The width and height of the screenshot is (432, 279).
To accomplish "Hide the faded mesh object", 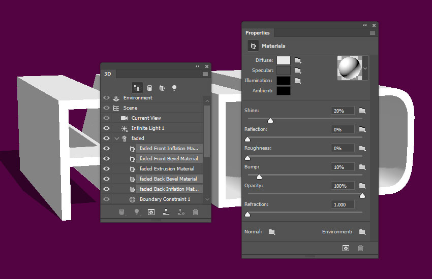I will pos(106,138).
